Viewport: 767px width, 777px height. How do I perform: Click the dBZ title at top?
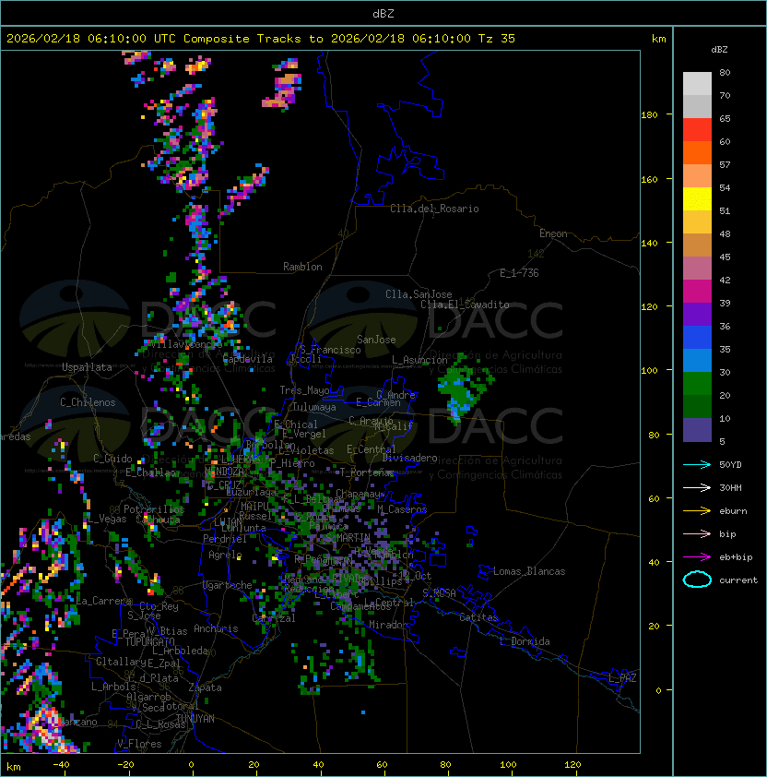tap(383, 14)
